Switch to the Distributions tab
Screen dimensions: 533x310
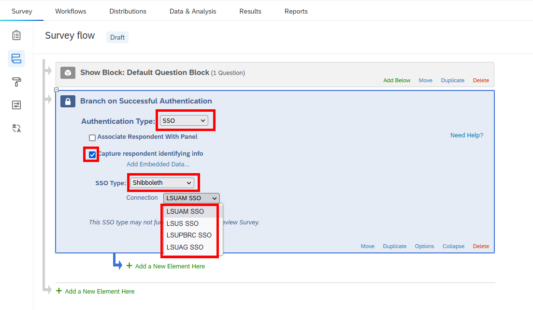click(128, 11)
